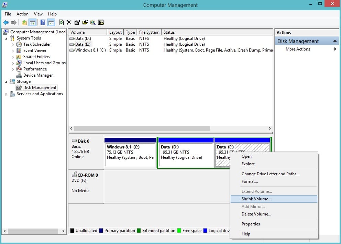This screenshot has height=244, width=341.
Task: Click the Disk 0 drive icon
Action: pos(75,141)
